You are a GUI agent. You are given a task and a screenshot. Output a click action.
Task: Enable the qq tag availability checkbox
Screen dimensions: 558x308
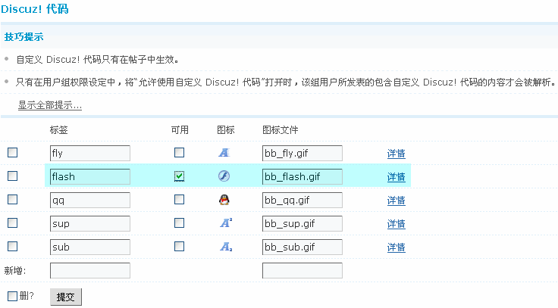179,200
